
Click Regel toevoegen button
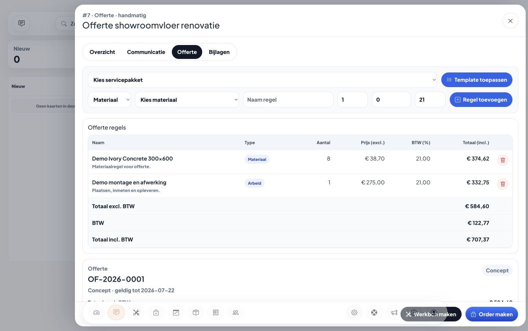[x=481, y=100]
